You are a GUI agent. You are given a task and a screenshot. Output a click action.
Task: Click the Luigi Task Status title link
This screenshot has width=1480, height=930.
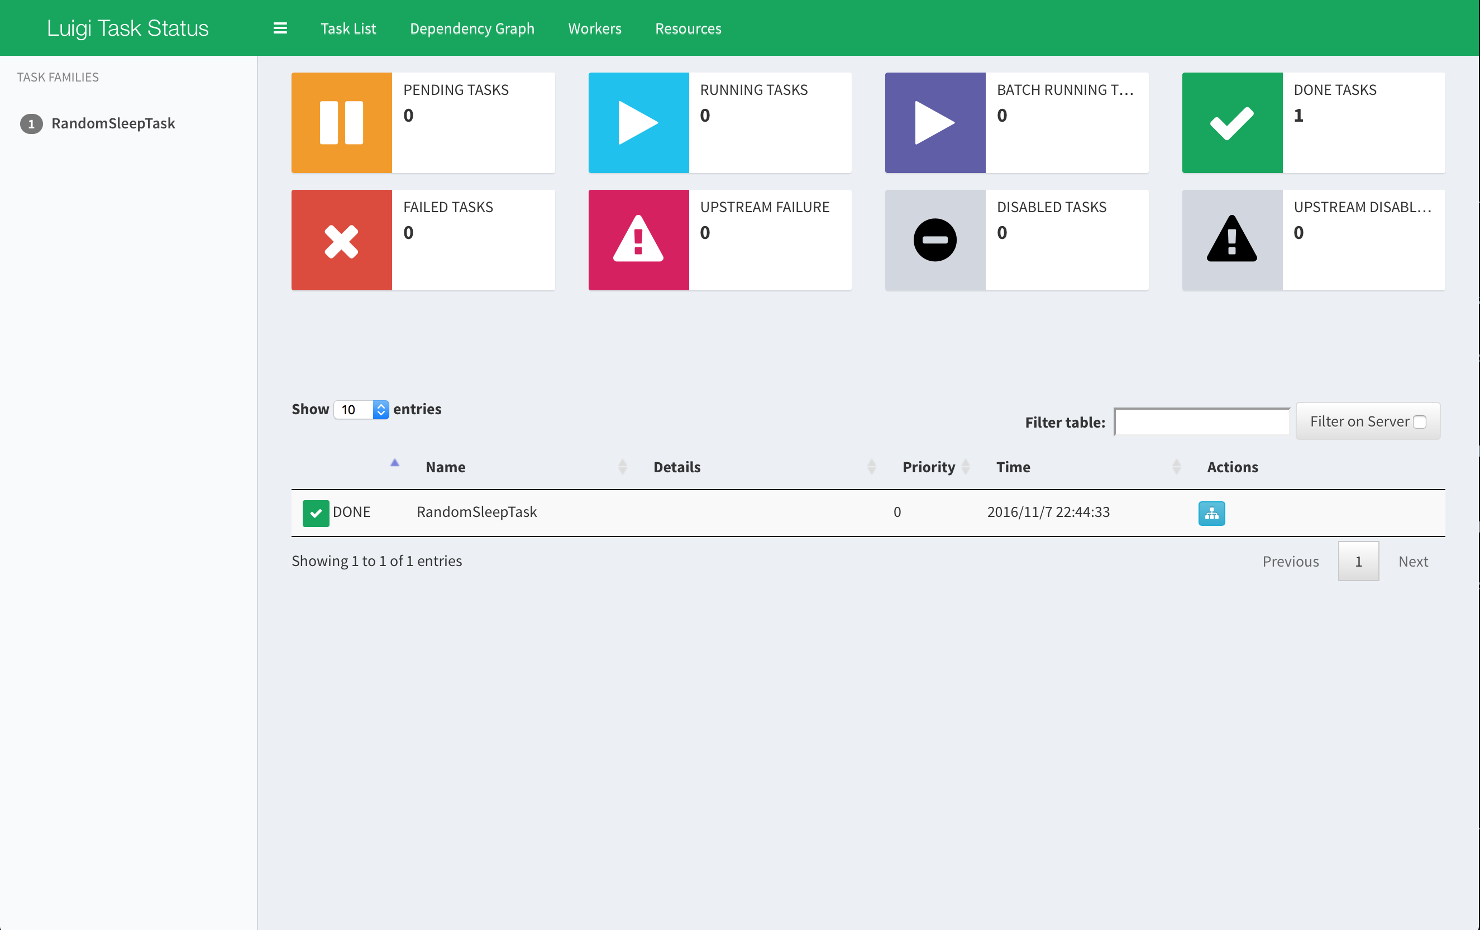(x=128, y=28)
